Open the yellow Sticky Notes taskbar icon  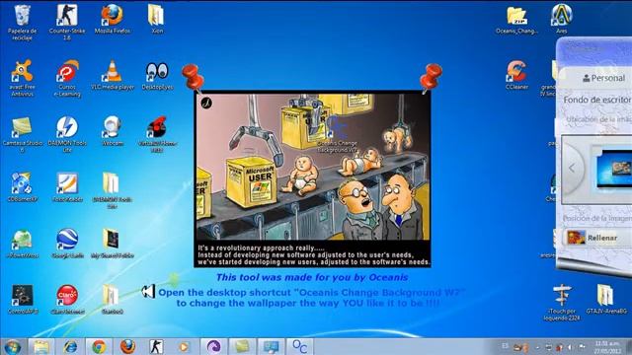pos(242,346)
